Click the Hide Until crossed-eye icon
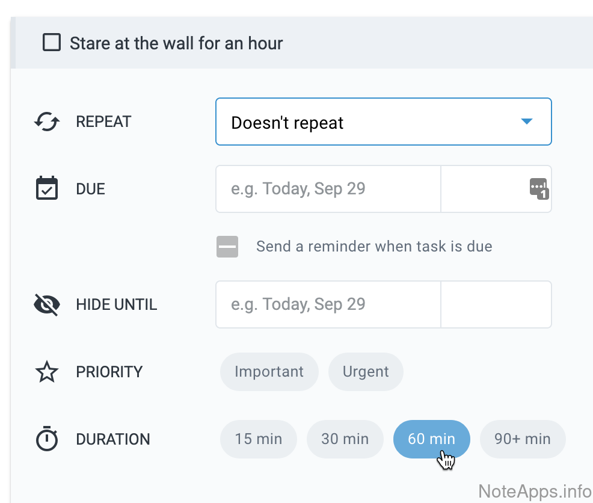The width and height of the screenshot is (593, 503). pyautogui.click(x=47, y=304)
